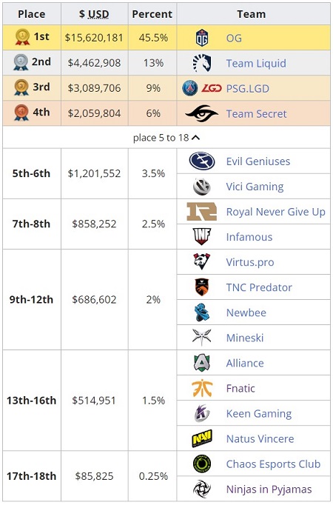Click the Natus Vincere yellow logo
This screenshot has height=505, width=333.
click(202, 438)
